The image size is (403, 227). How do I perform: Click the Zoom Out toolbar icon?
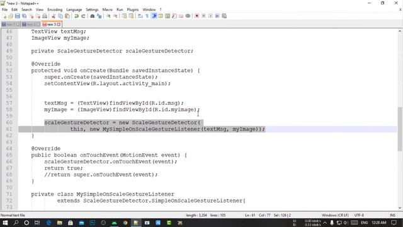coord(115,16)
